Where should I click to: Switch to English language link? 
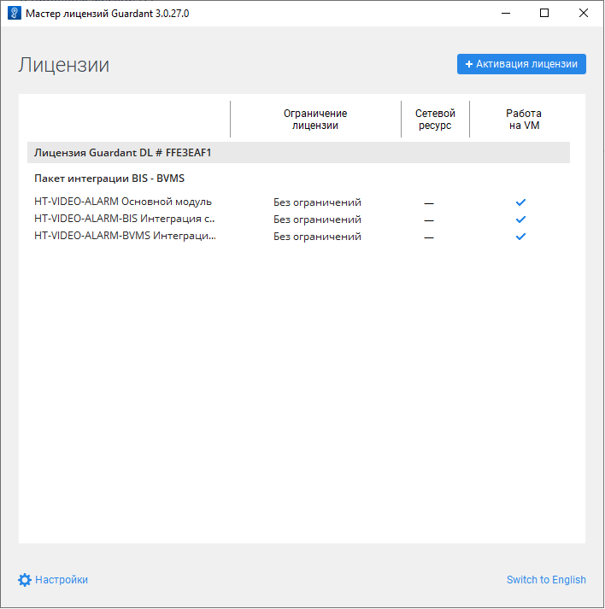pos(546,580)
